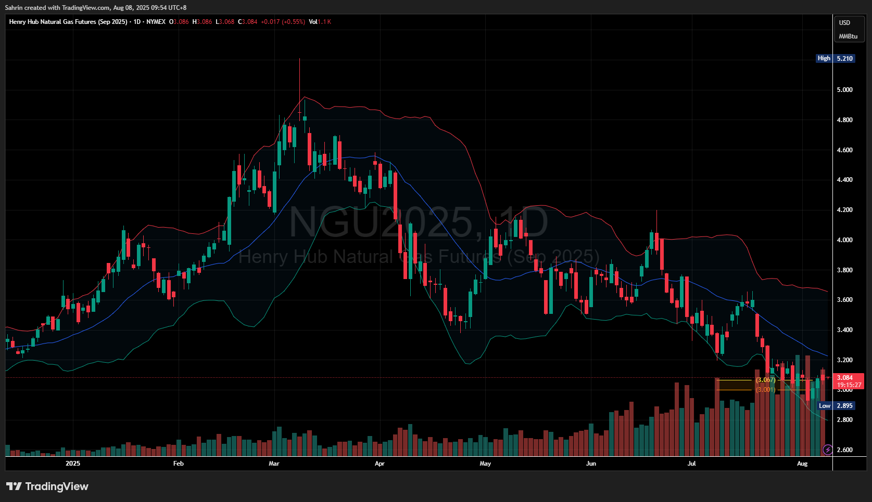
Task: Click the 4.000 price axis label
Action: pyautogui.click(x=844, y=240)
